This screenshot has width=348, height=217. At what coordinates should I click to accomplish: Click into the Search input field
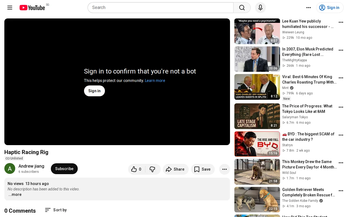click(160, 8)
